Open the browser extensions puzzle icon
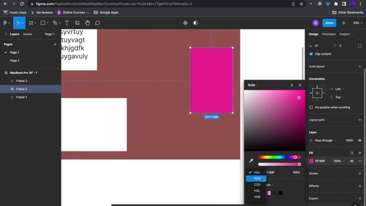The width and height of the screenshot is (366, 206). [x=336, y=4]
